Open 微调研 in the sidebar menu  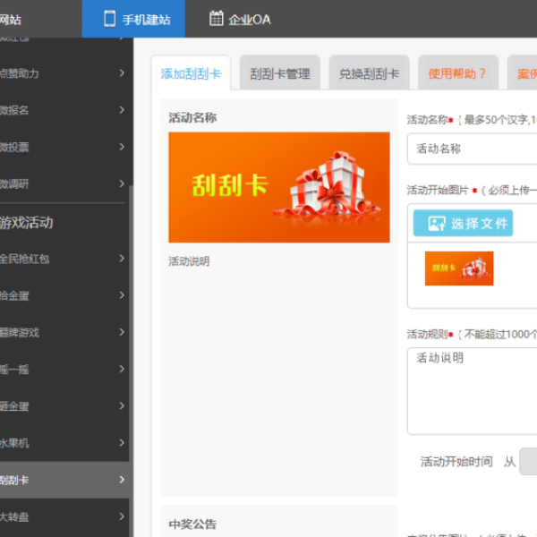(x=54, y=183)
